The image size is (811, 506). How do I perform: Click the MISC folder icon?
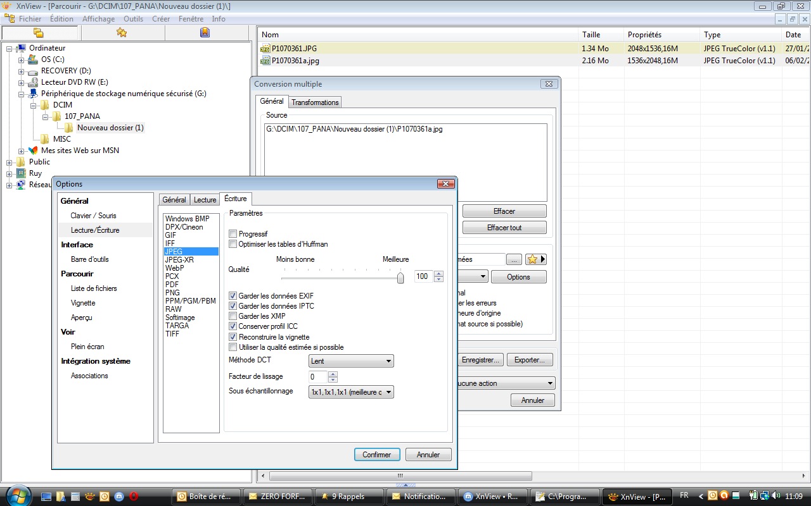pos(45,139)
